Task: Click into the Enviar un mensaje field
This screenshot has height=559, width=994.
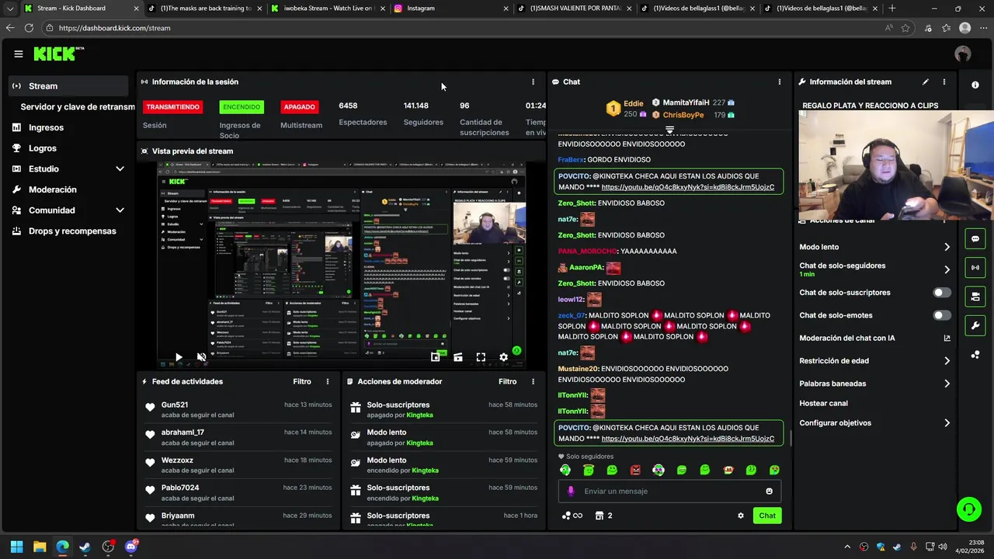Action: click(669, 491)
